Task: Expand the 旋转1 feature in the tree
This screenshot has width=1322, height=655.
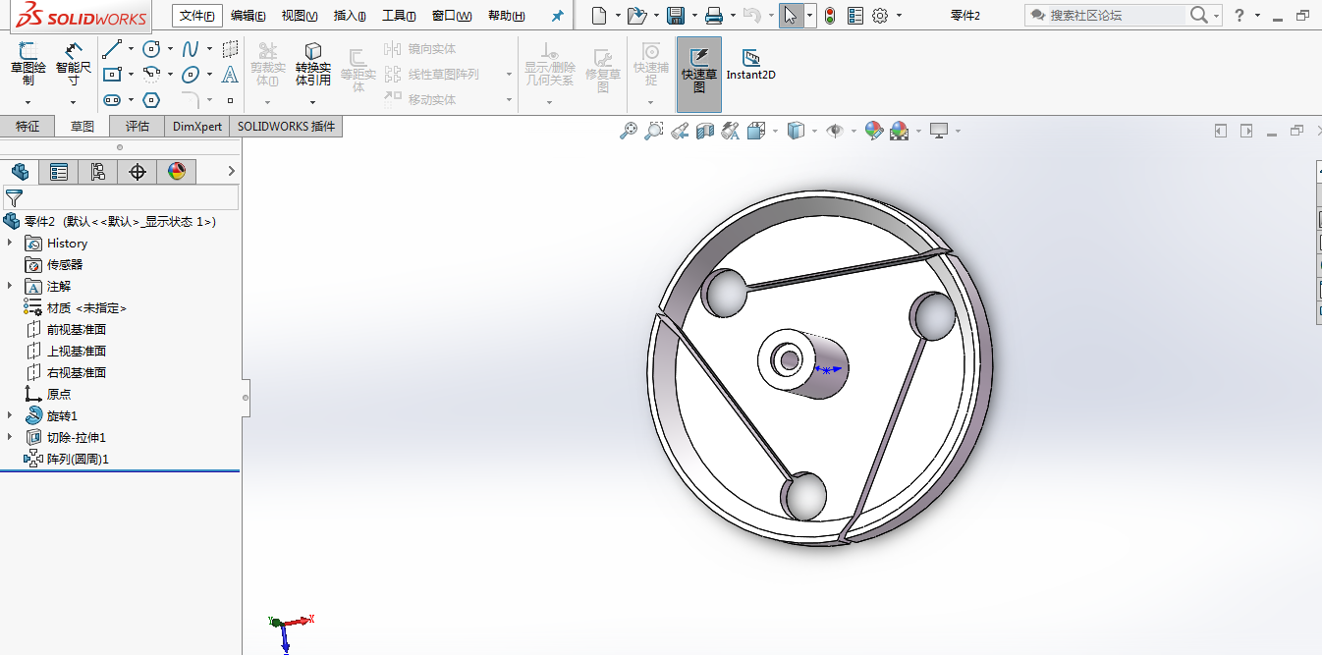Action: pos(10,415)
